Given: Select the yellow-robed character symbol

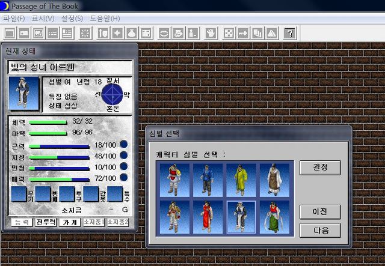Looking at the screenshot, I should pos(240,179).
